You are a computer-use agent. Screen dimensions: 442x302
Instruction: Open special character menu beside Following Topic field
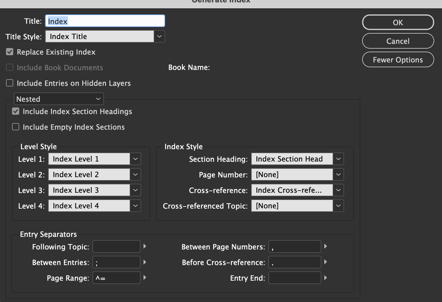(145, 246)
